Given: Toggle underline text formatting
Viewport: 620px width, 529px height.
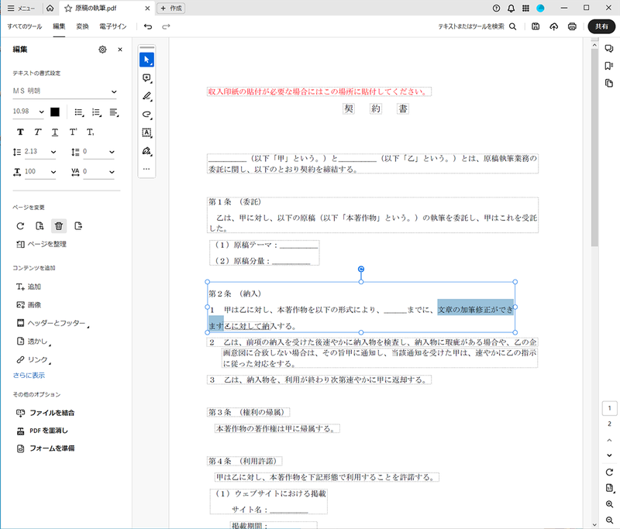Looking at the screenshot, I should pos(55,132).
